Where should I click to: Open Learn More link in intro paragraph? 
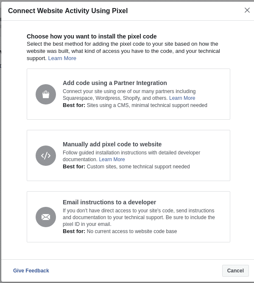click(x=62, y=58)
